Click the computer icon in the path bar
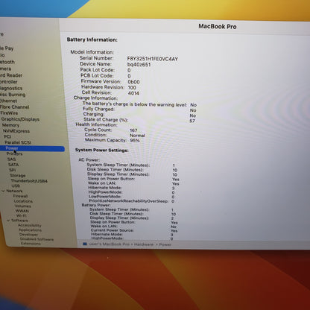Screen dimensions: 310x310 click(85, 244)
